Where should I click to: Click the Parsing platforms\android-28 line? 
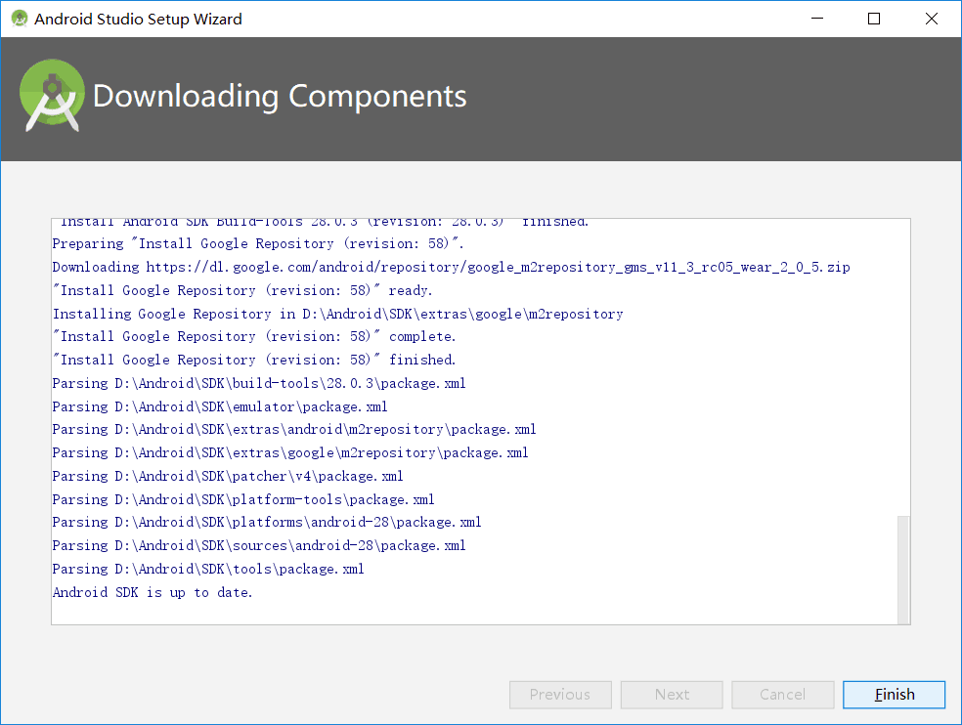click(x=266, y=522)
